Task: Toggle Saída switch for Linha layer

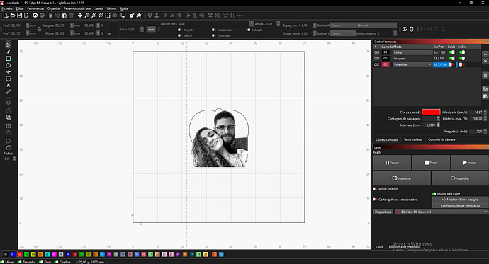Action: pyautogui.click(x=451, y=52)
